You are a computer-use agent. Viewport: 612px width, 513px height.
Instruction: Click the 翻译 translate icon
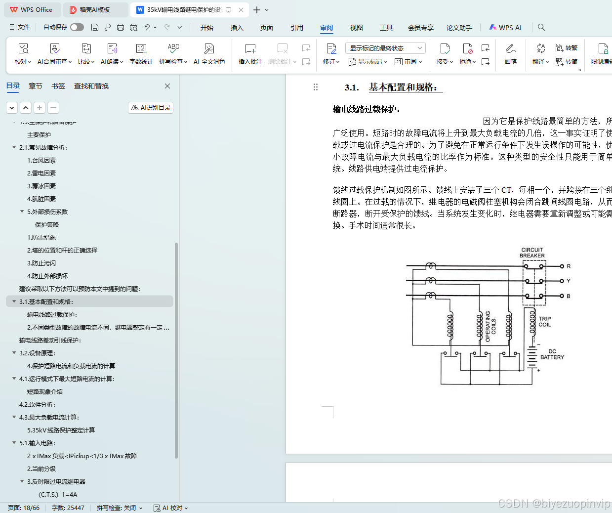(x=541, y=48)
